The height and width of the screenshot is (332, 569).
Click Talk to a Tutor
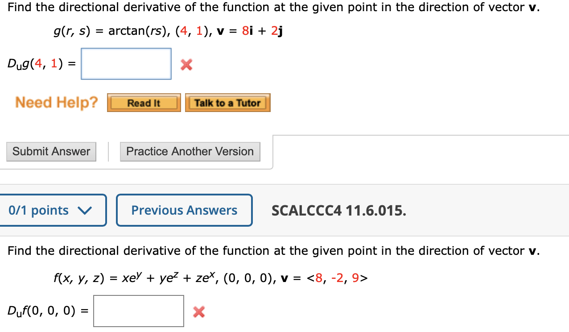pyautogui.click(x=227, y=102)
